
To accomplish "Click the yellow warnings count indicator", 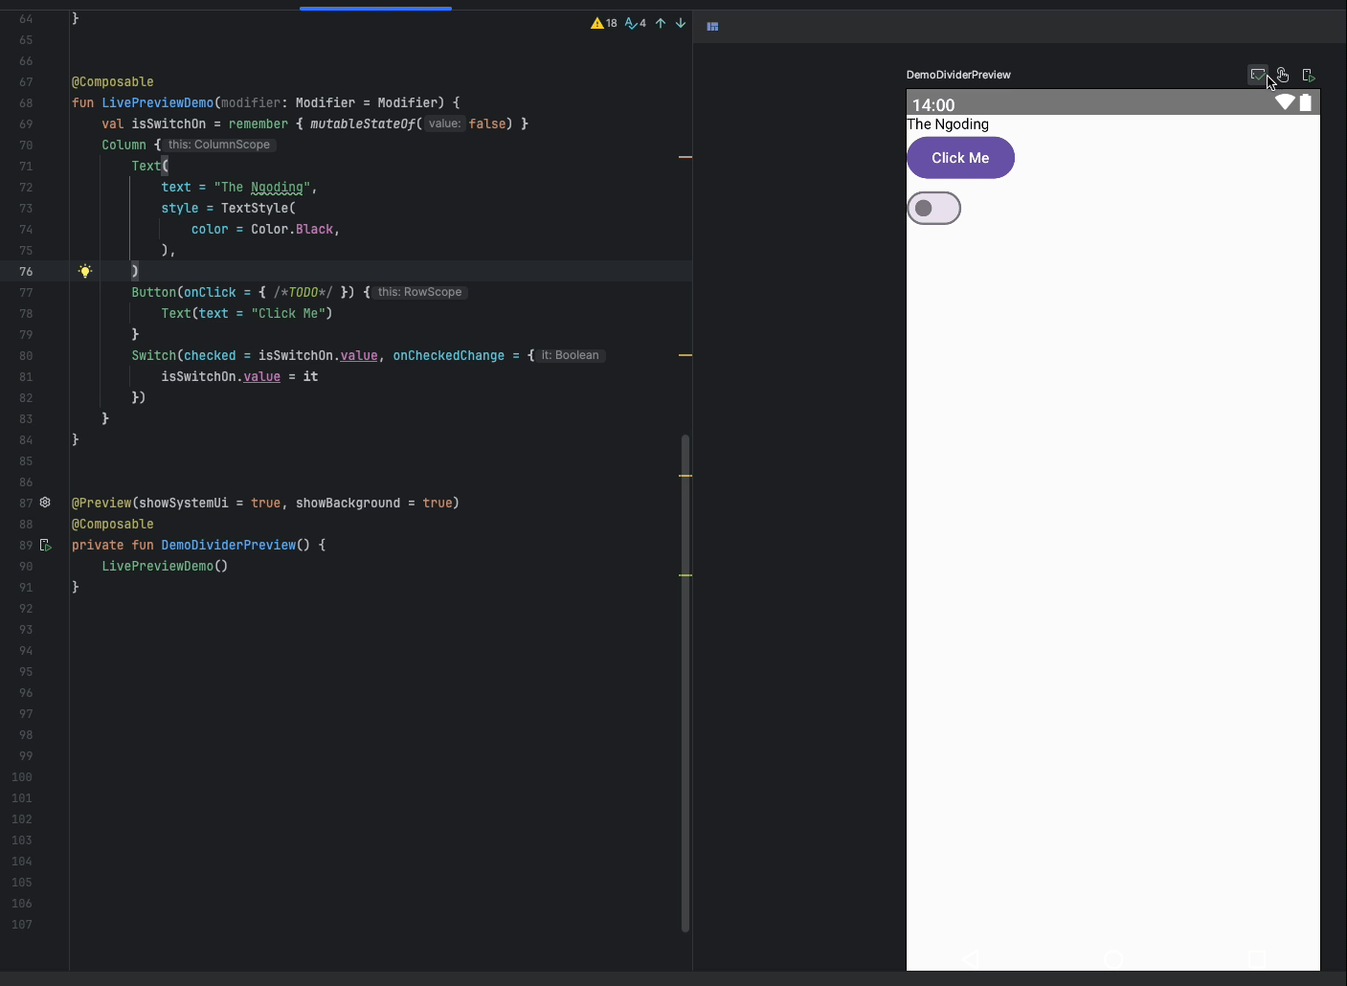I will tap(604, 23).
